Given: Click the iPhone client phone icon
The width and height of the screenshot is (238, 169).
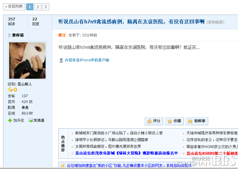Looking at the screenshot, I should point(61,60).
